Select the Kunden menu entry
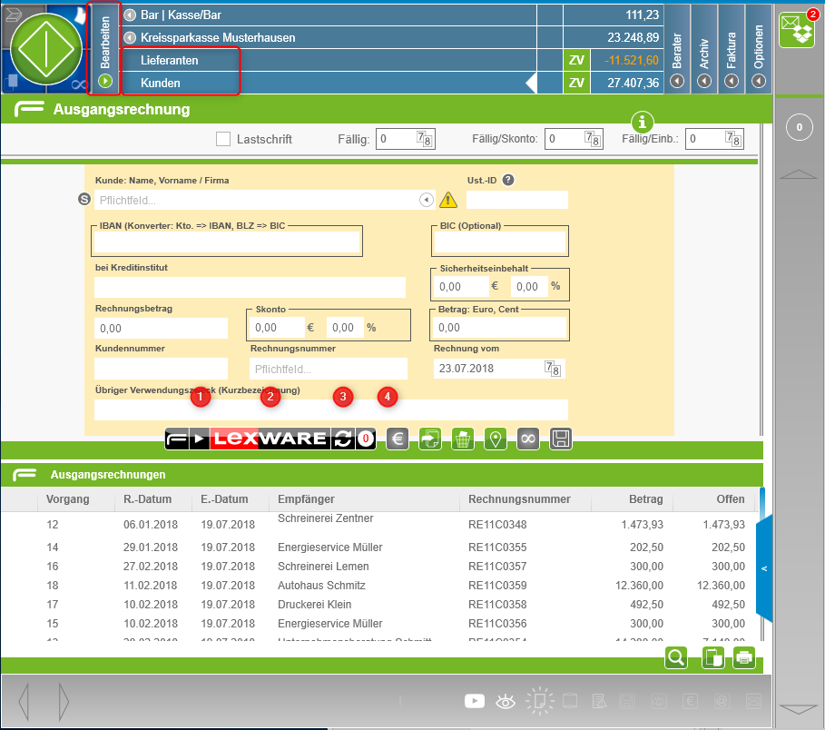The height and width of the screenshot is (730, 825). pos(161,84)
